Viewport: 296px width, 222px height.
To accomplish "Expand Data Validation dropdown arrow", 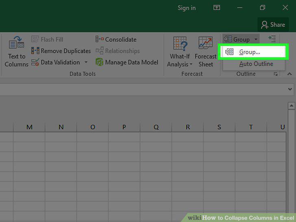I will click(86, 62).
